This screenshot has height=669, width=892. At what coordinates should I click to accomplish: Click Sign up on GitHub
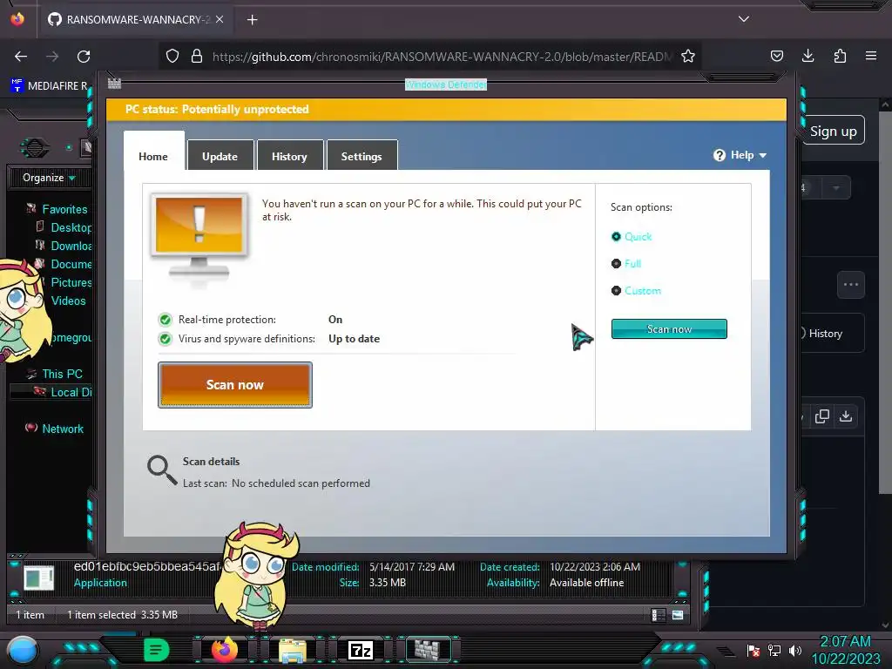pyautogui.click(x=834, y=132)
